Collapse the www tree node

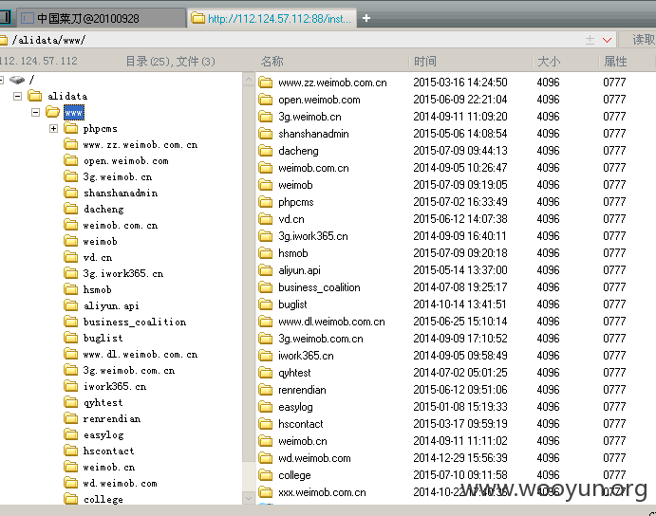pyautogui.click(x=35, y=112)
